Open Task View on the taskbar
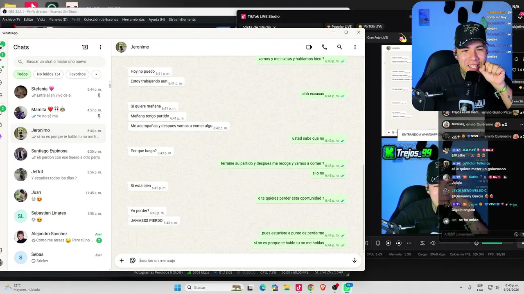Screen dimensions: 524x294 click(251, 287)
